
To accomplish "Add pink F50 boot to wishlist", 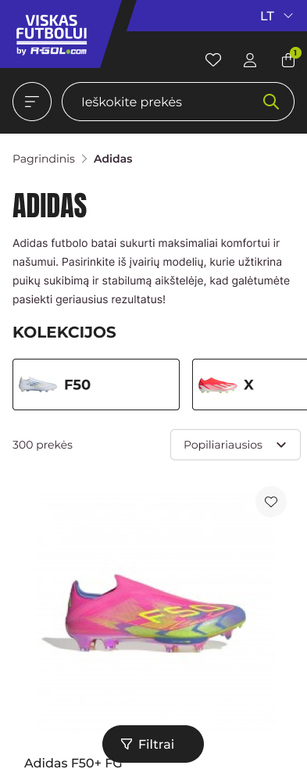I will click(x=271, y=502).
